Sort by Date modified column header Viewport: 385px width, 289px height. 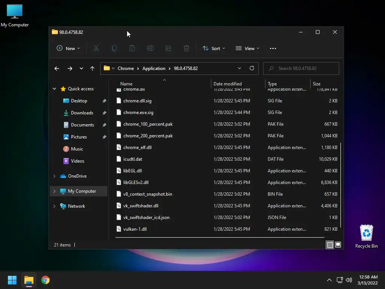pyautogui.click(x=227, y=84)
